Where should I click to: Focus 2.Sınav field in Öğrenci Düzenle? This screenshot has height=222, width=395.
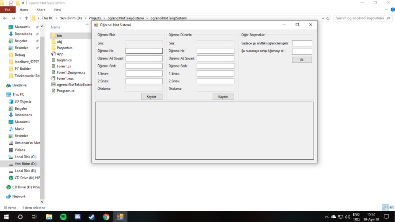215,81
